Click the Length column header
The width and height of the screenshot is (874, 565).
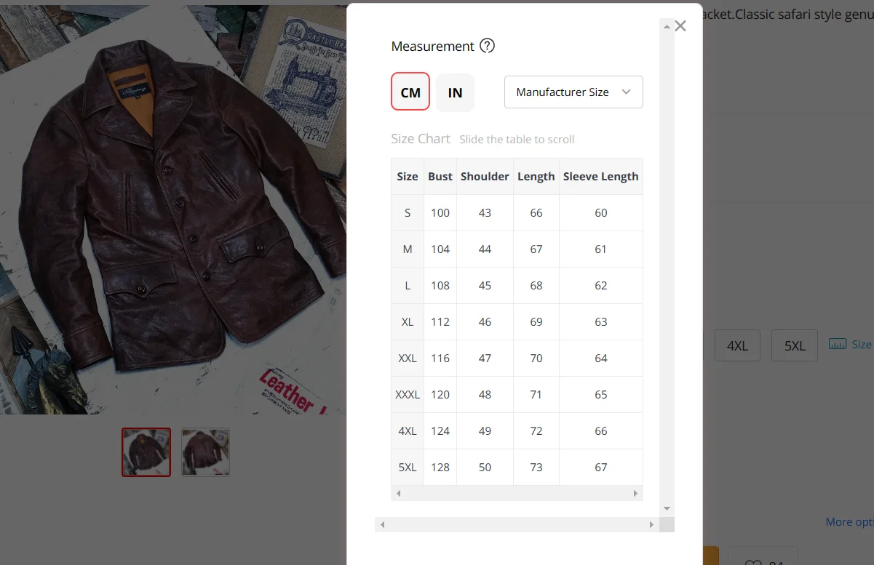(x=536, y=177)
